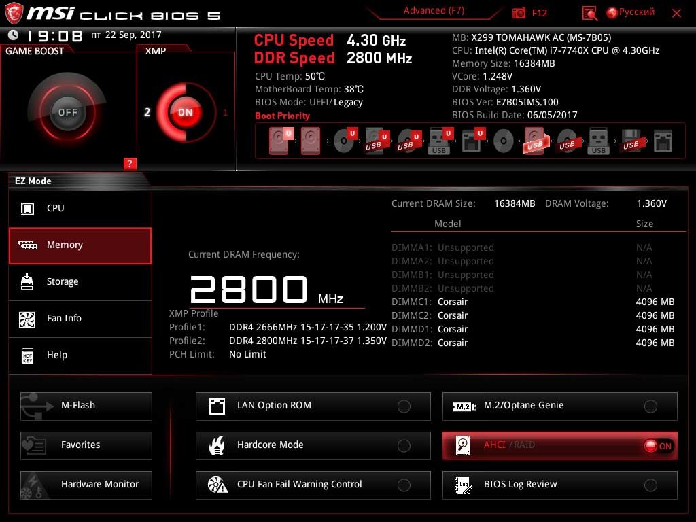
Task: Click XMP Profile2 DDR4 2800MHz timings
Action: pyautogui.click(x=308, y=341)
